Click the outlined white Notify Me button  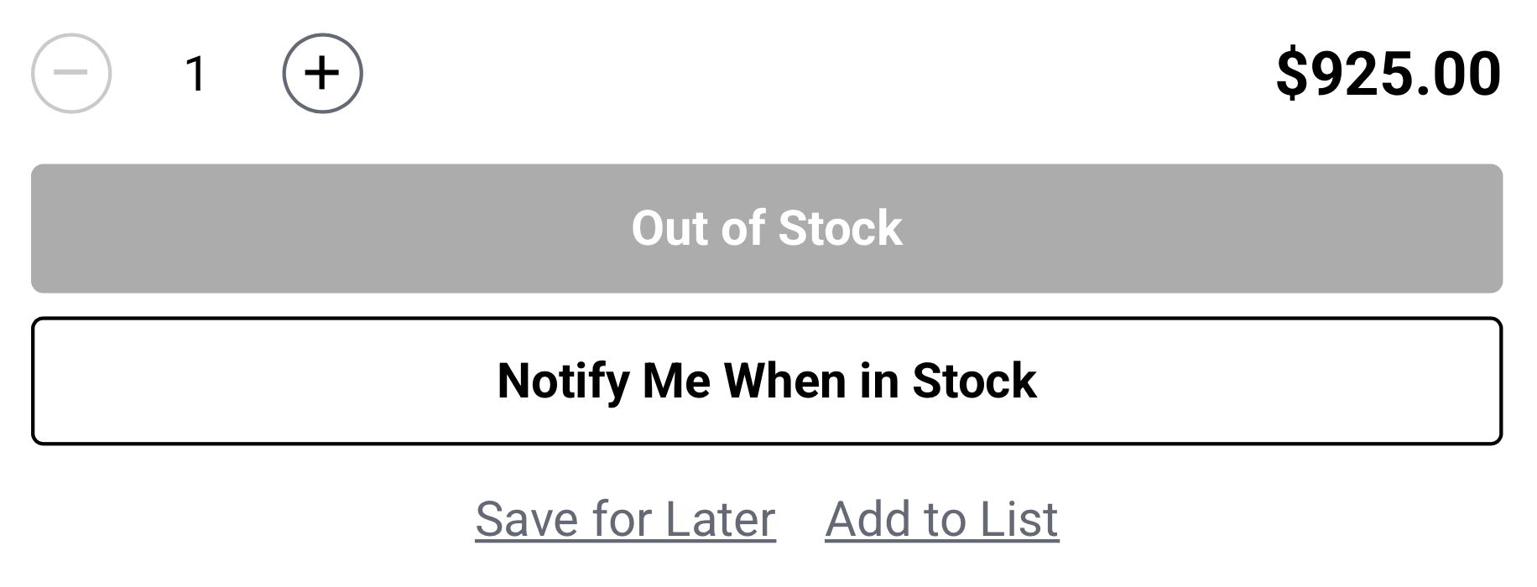(767, 381)
